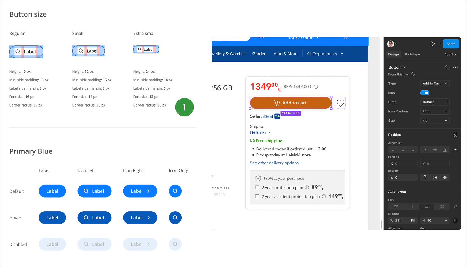This screenshot has width=467, height=267.
Task: Click the X position input field
Action: coord(403,164)
